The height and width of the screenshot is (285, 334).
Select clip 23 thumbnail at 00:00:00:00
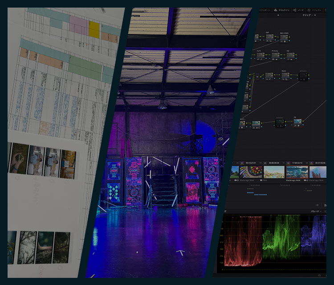[x=274, y=172]
